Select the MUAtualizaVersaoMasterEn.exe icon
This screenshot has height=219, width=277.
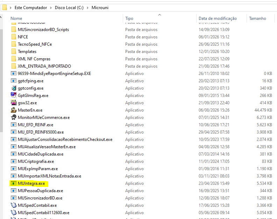click(14, 146)
